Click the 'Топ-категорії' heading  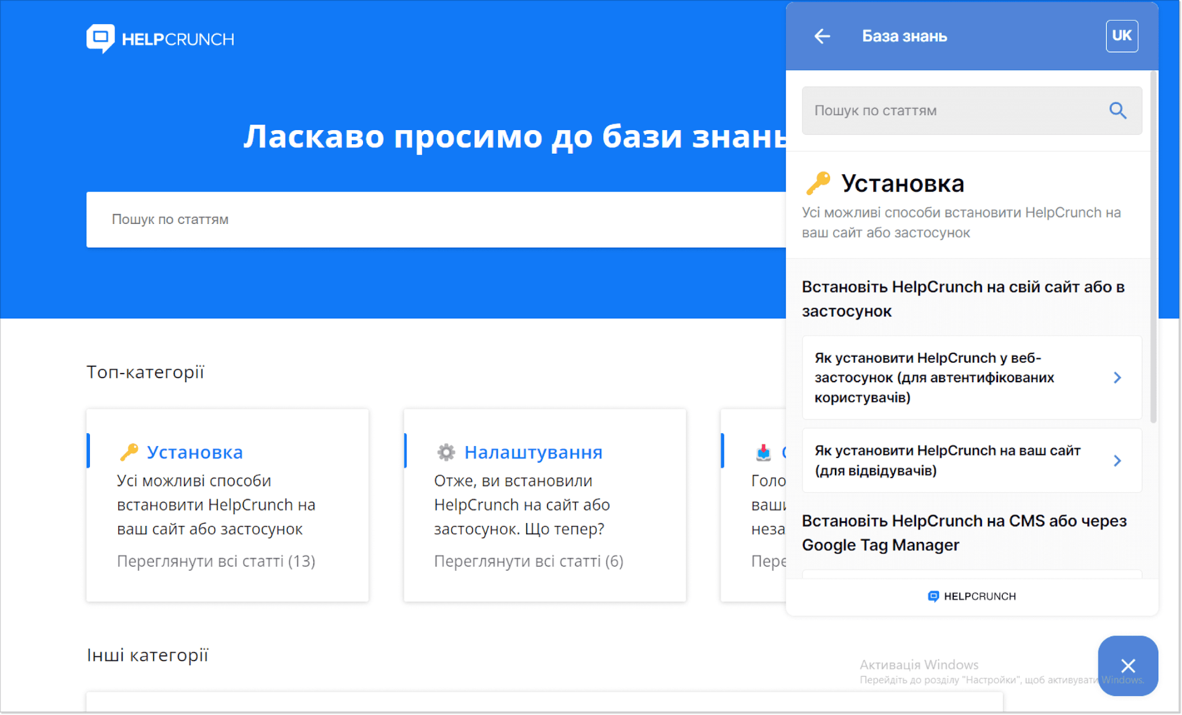click(145, 372)
